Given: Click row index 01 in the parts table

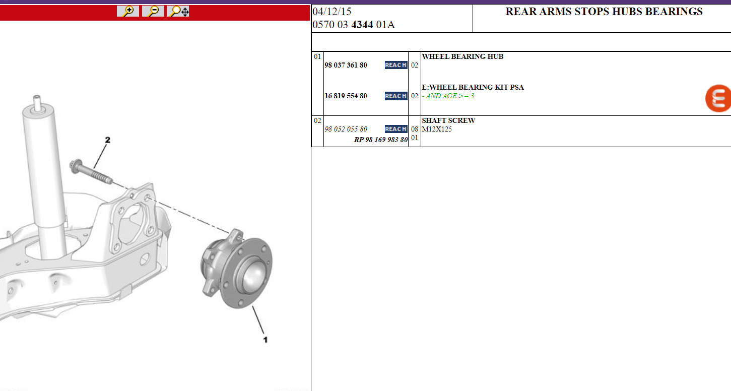Looking at the screenshot, I should tap(317, 56).
